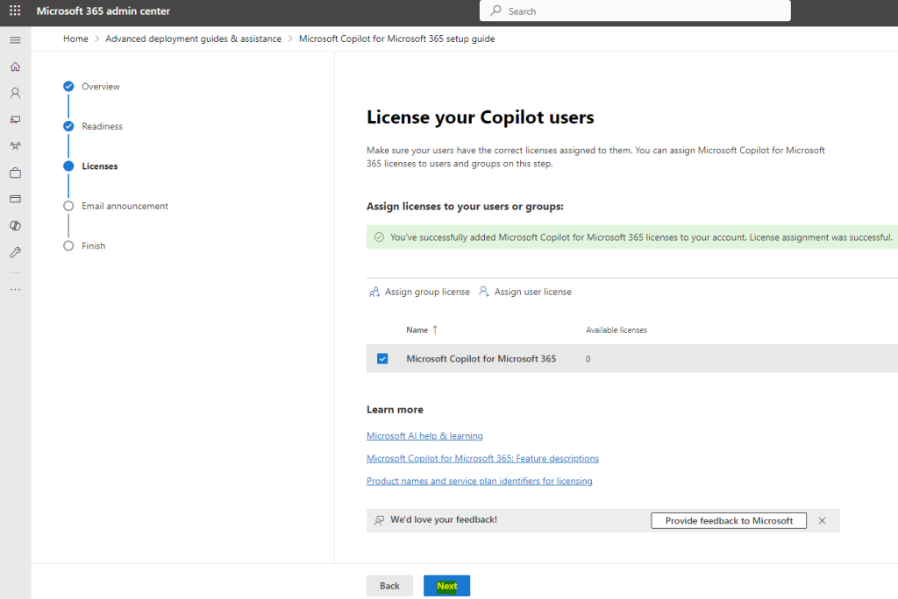Click Assign user license
The image size is (898, 599).
pyautogui.click(x=533, y=292)
